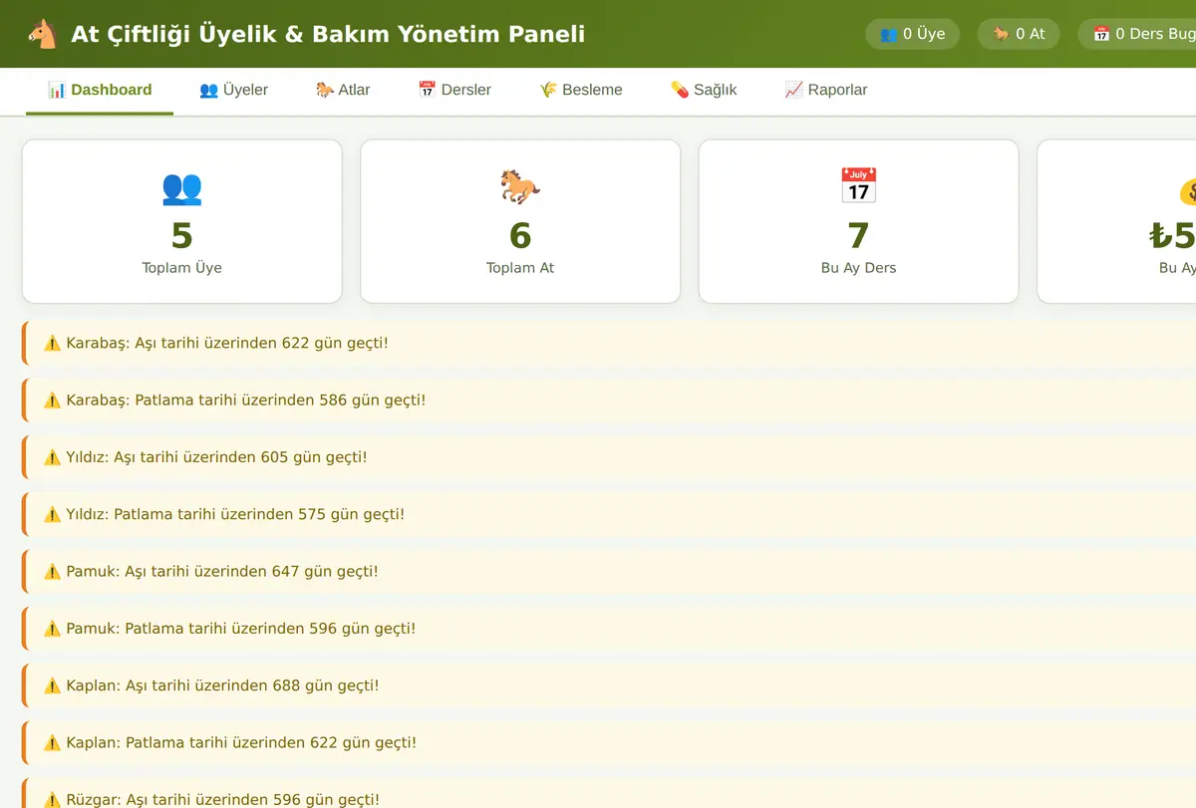Open the Dashboard tab
The height and width of the screenshot is (808, 1196).
(100, 90)
